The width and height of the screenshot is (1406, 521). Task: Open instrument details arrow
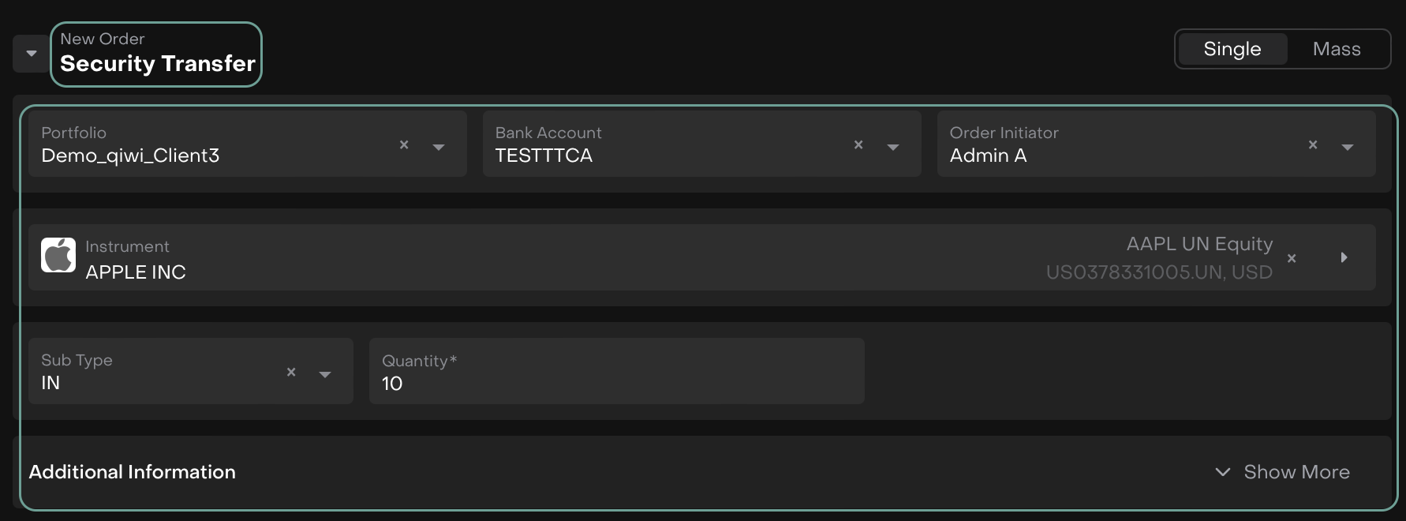[1344, 257]
